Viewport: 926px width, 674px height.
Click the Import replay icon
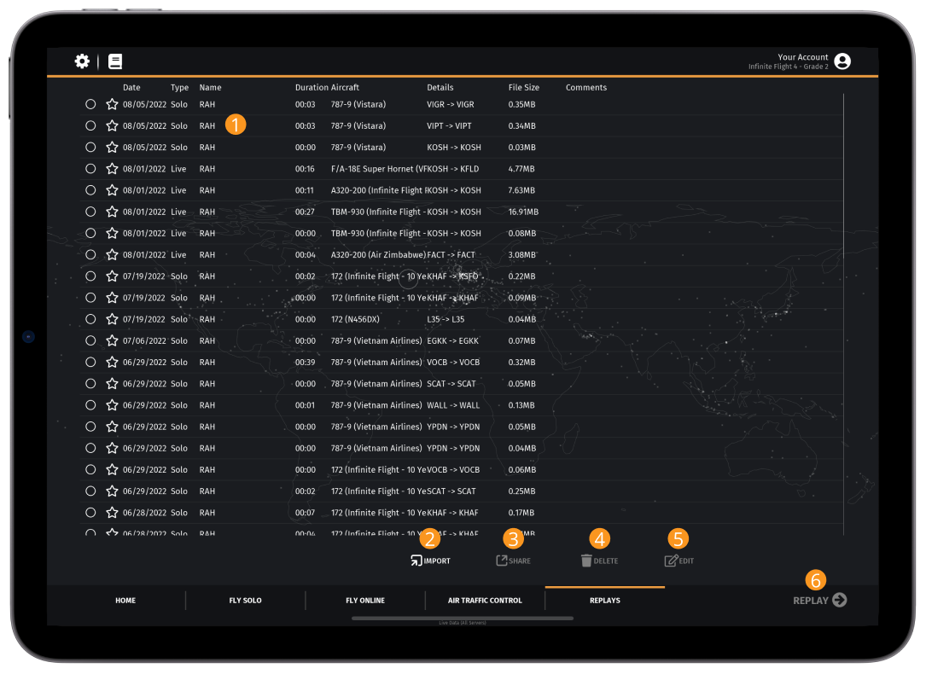[416, 561]
